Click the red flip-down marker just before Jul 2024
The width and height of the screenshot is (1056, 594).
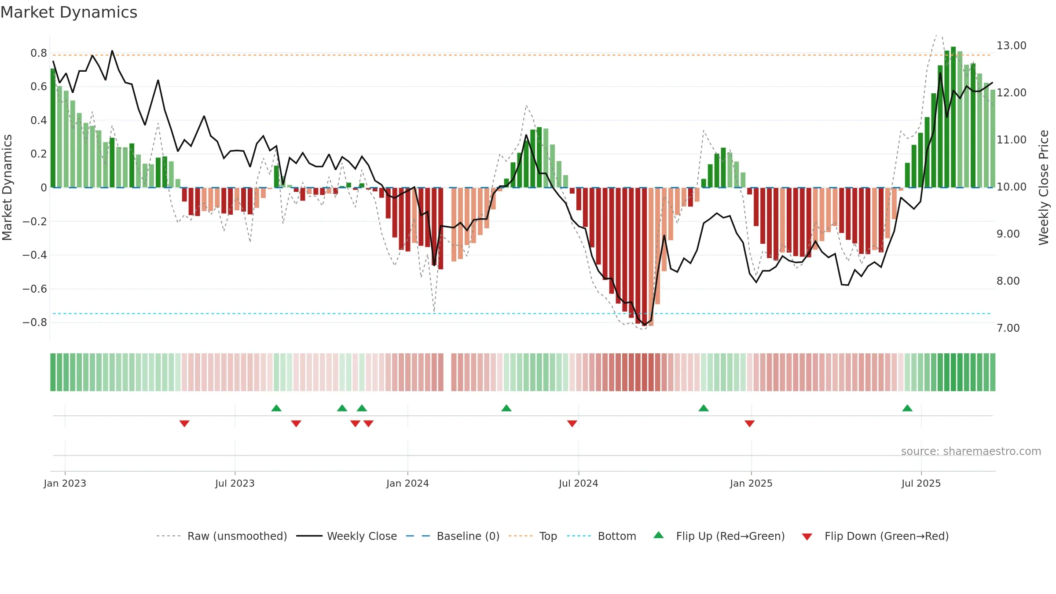click(x=572, y=424)
